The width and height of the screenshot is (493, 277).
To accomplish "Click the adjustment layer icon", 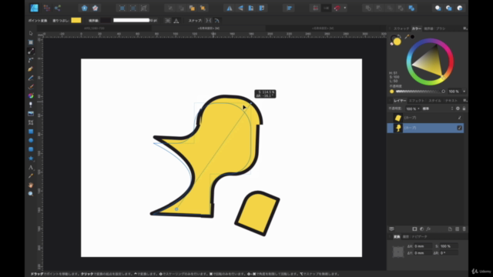I will [421, 229].
